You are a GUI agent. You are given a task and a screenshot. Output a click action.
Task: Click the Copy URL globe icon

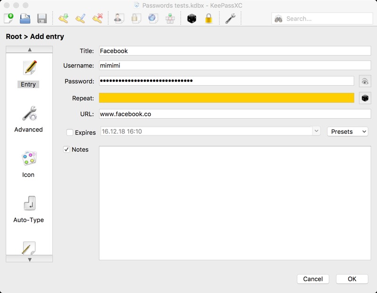153,18
